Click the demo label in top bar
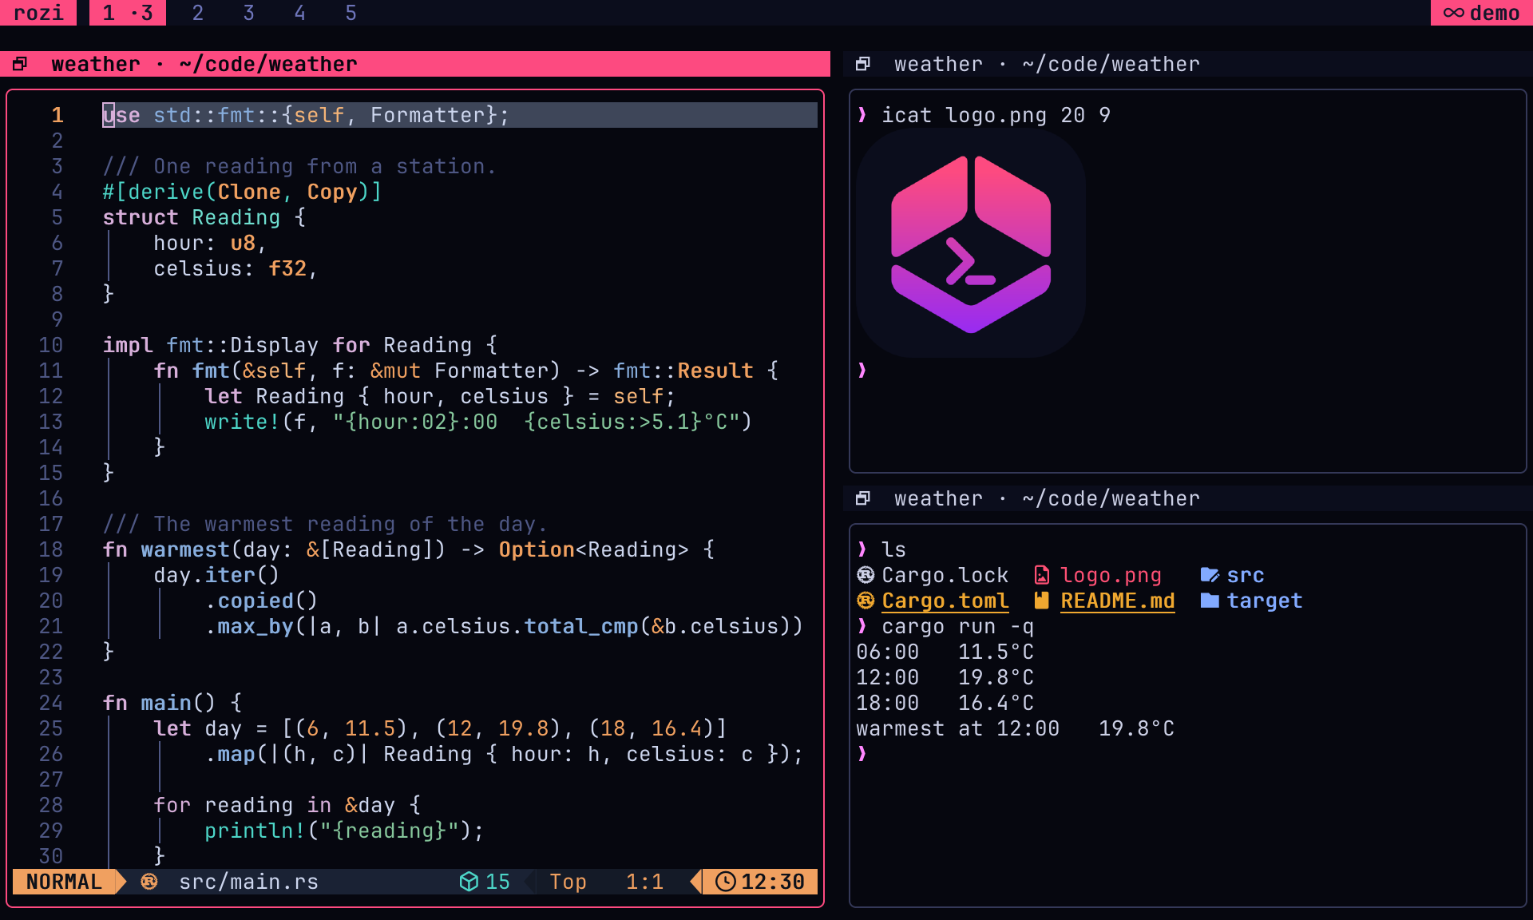1533x920 pixels. 1495,13
